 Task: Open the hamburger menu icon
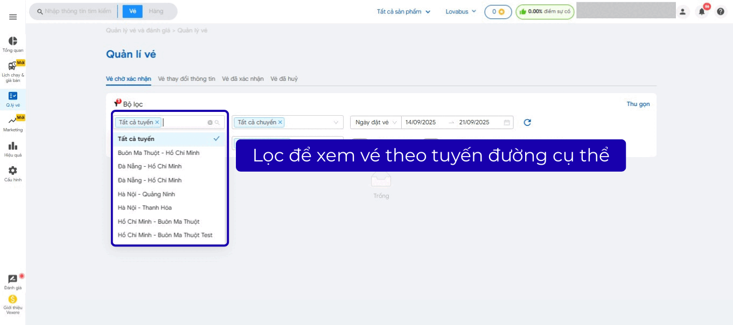click(13, 17)
